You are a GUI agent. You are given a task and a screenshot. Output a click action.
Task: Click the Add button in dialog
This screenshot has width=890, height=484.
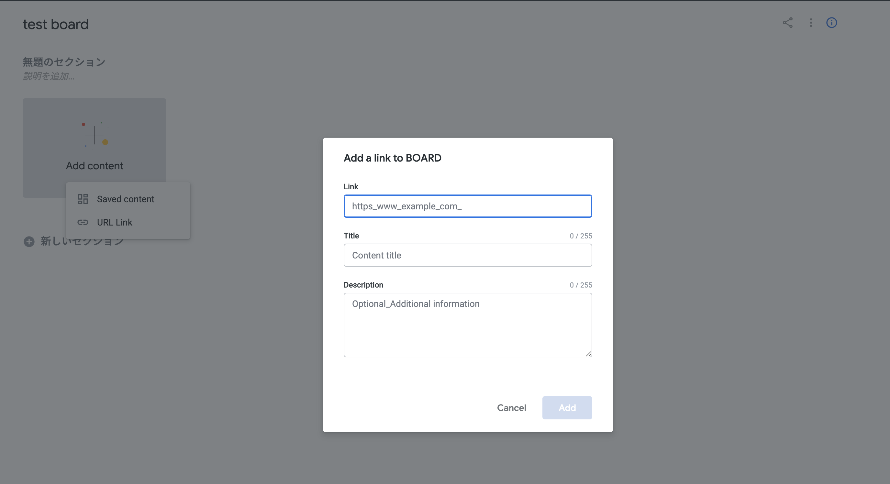click(x=567, y=408)
